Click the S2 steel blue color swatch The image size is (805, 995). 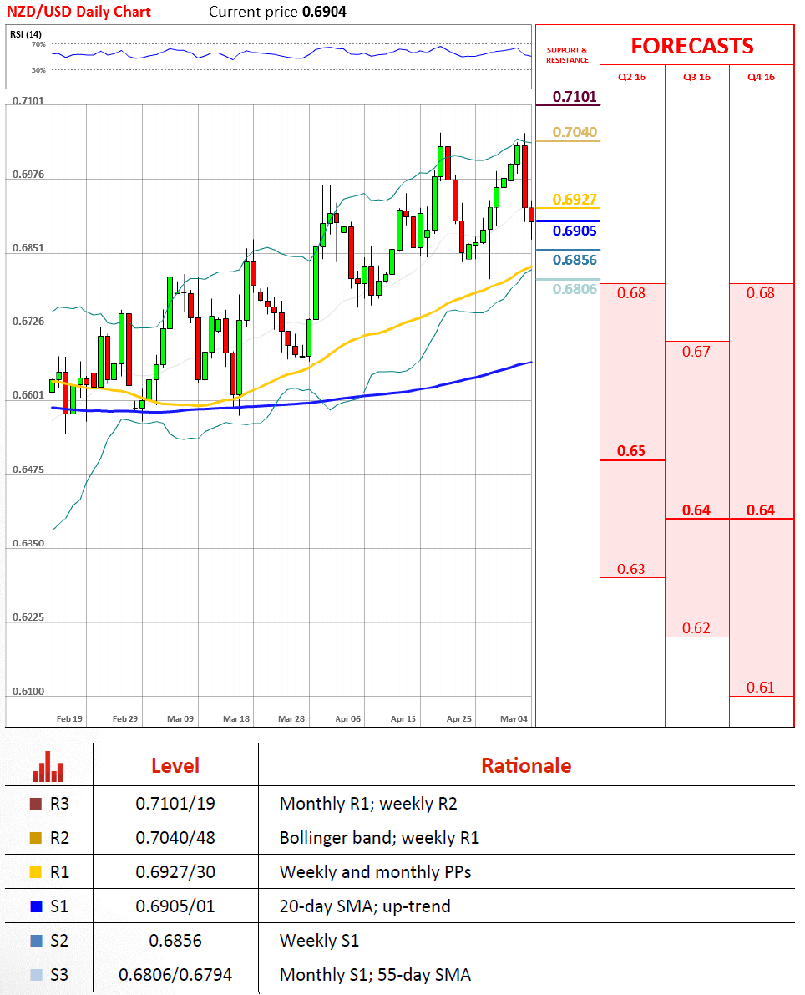point(36,941)
